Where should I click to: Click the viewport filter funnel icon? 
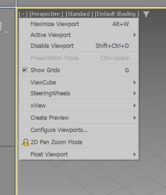pyautogui.click(x=146, y=14)
